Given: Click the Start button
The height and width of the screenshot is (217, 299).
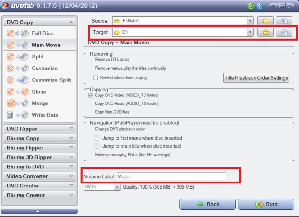Looking at the screenshot, I should 266,204.
